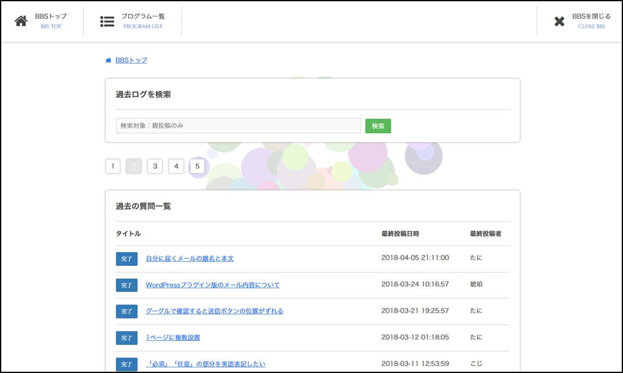Click poster name こじ
623x373 pixels.
pos(476,364)
